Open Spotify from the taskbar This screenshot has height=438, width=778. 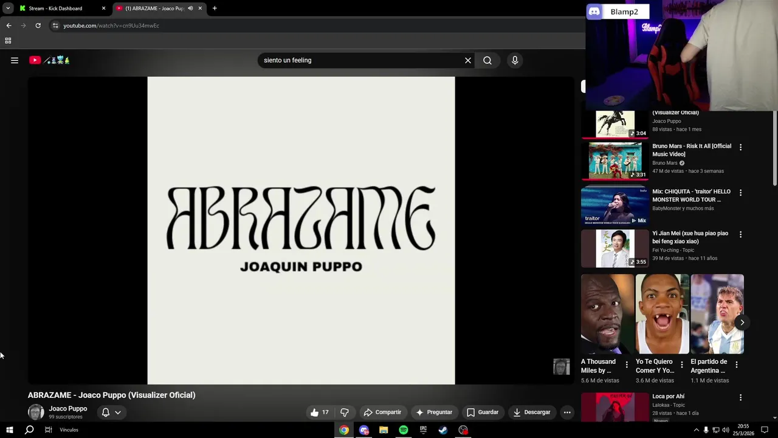point(404,430)
